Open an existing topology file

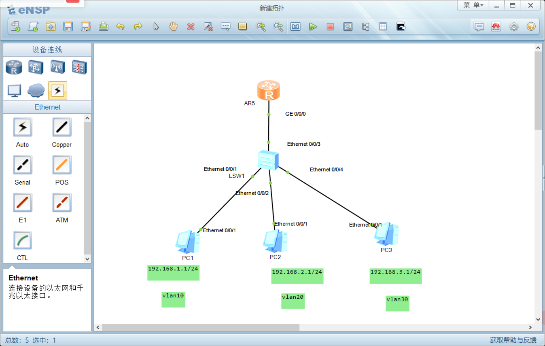coord(51,26)
